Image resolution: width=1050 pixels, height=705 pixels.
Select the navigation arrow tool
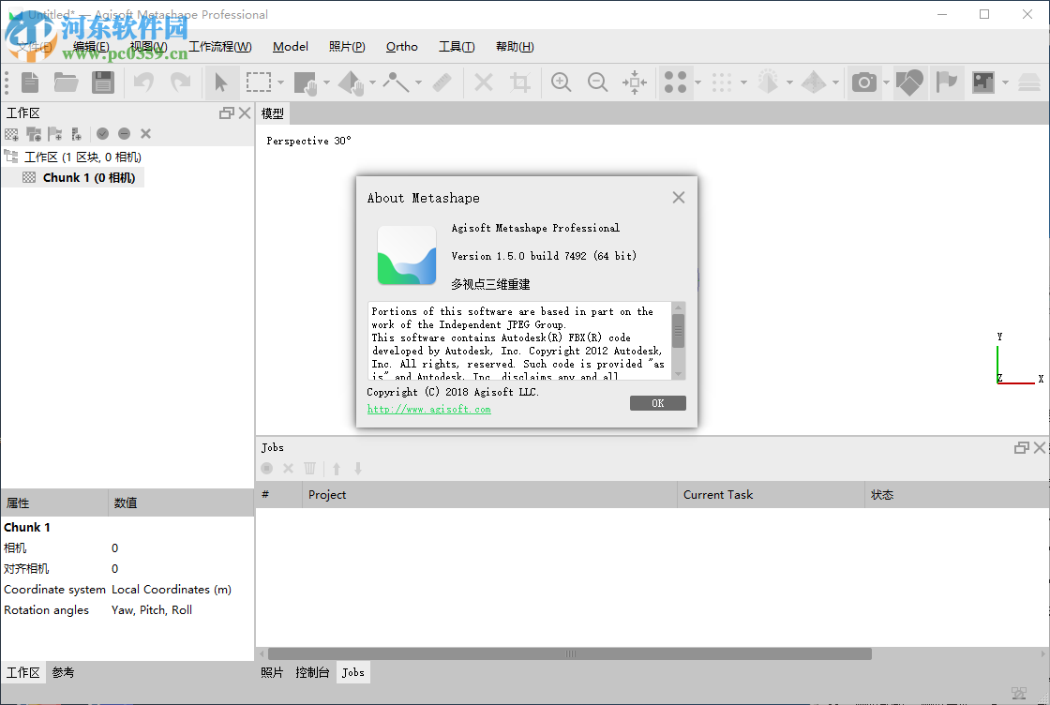point(221,82)
